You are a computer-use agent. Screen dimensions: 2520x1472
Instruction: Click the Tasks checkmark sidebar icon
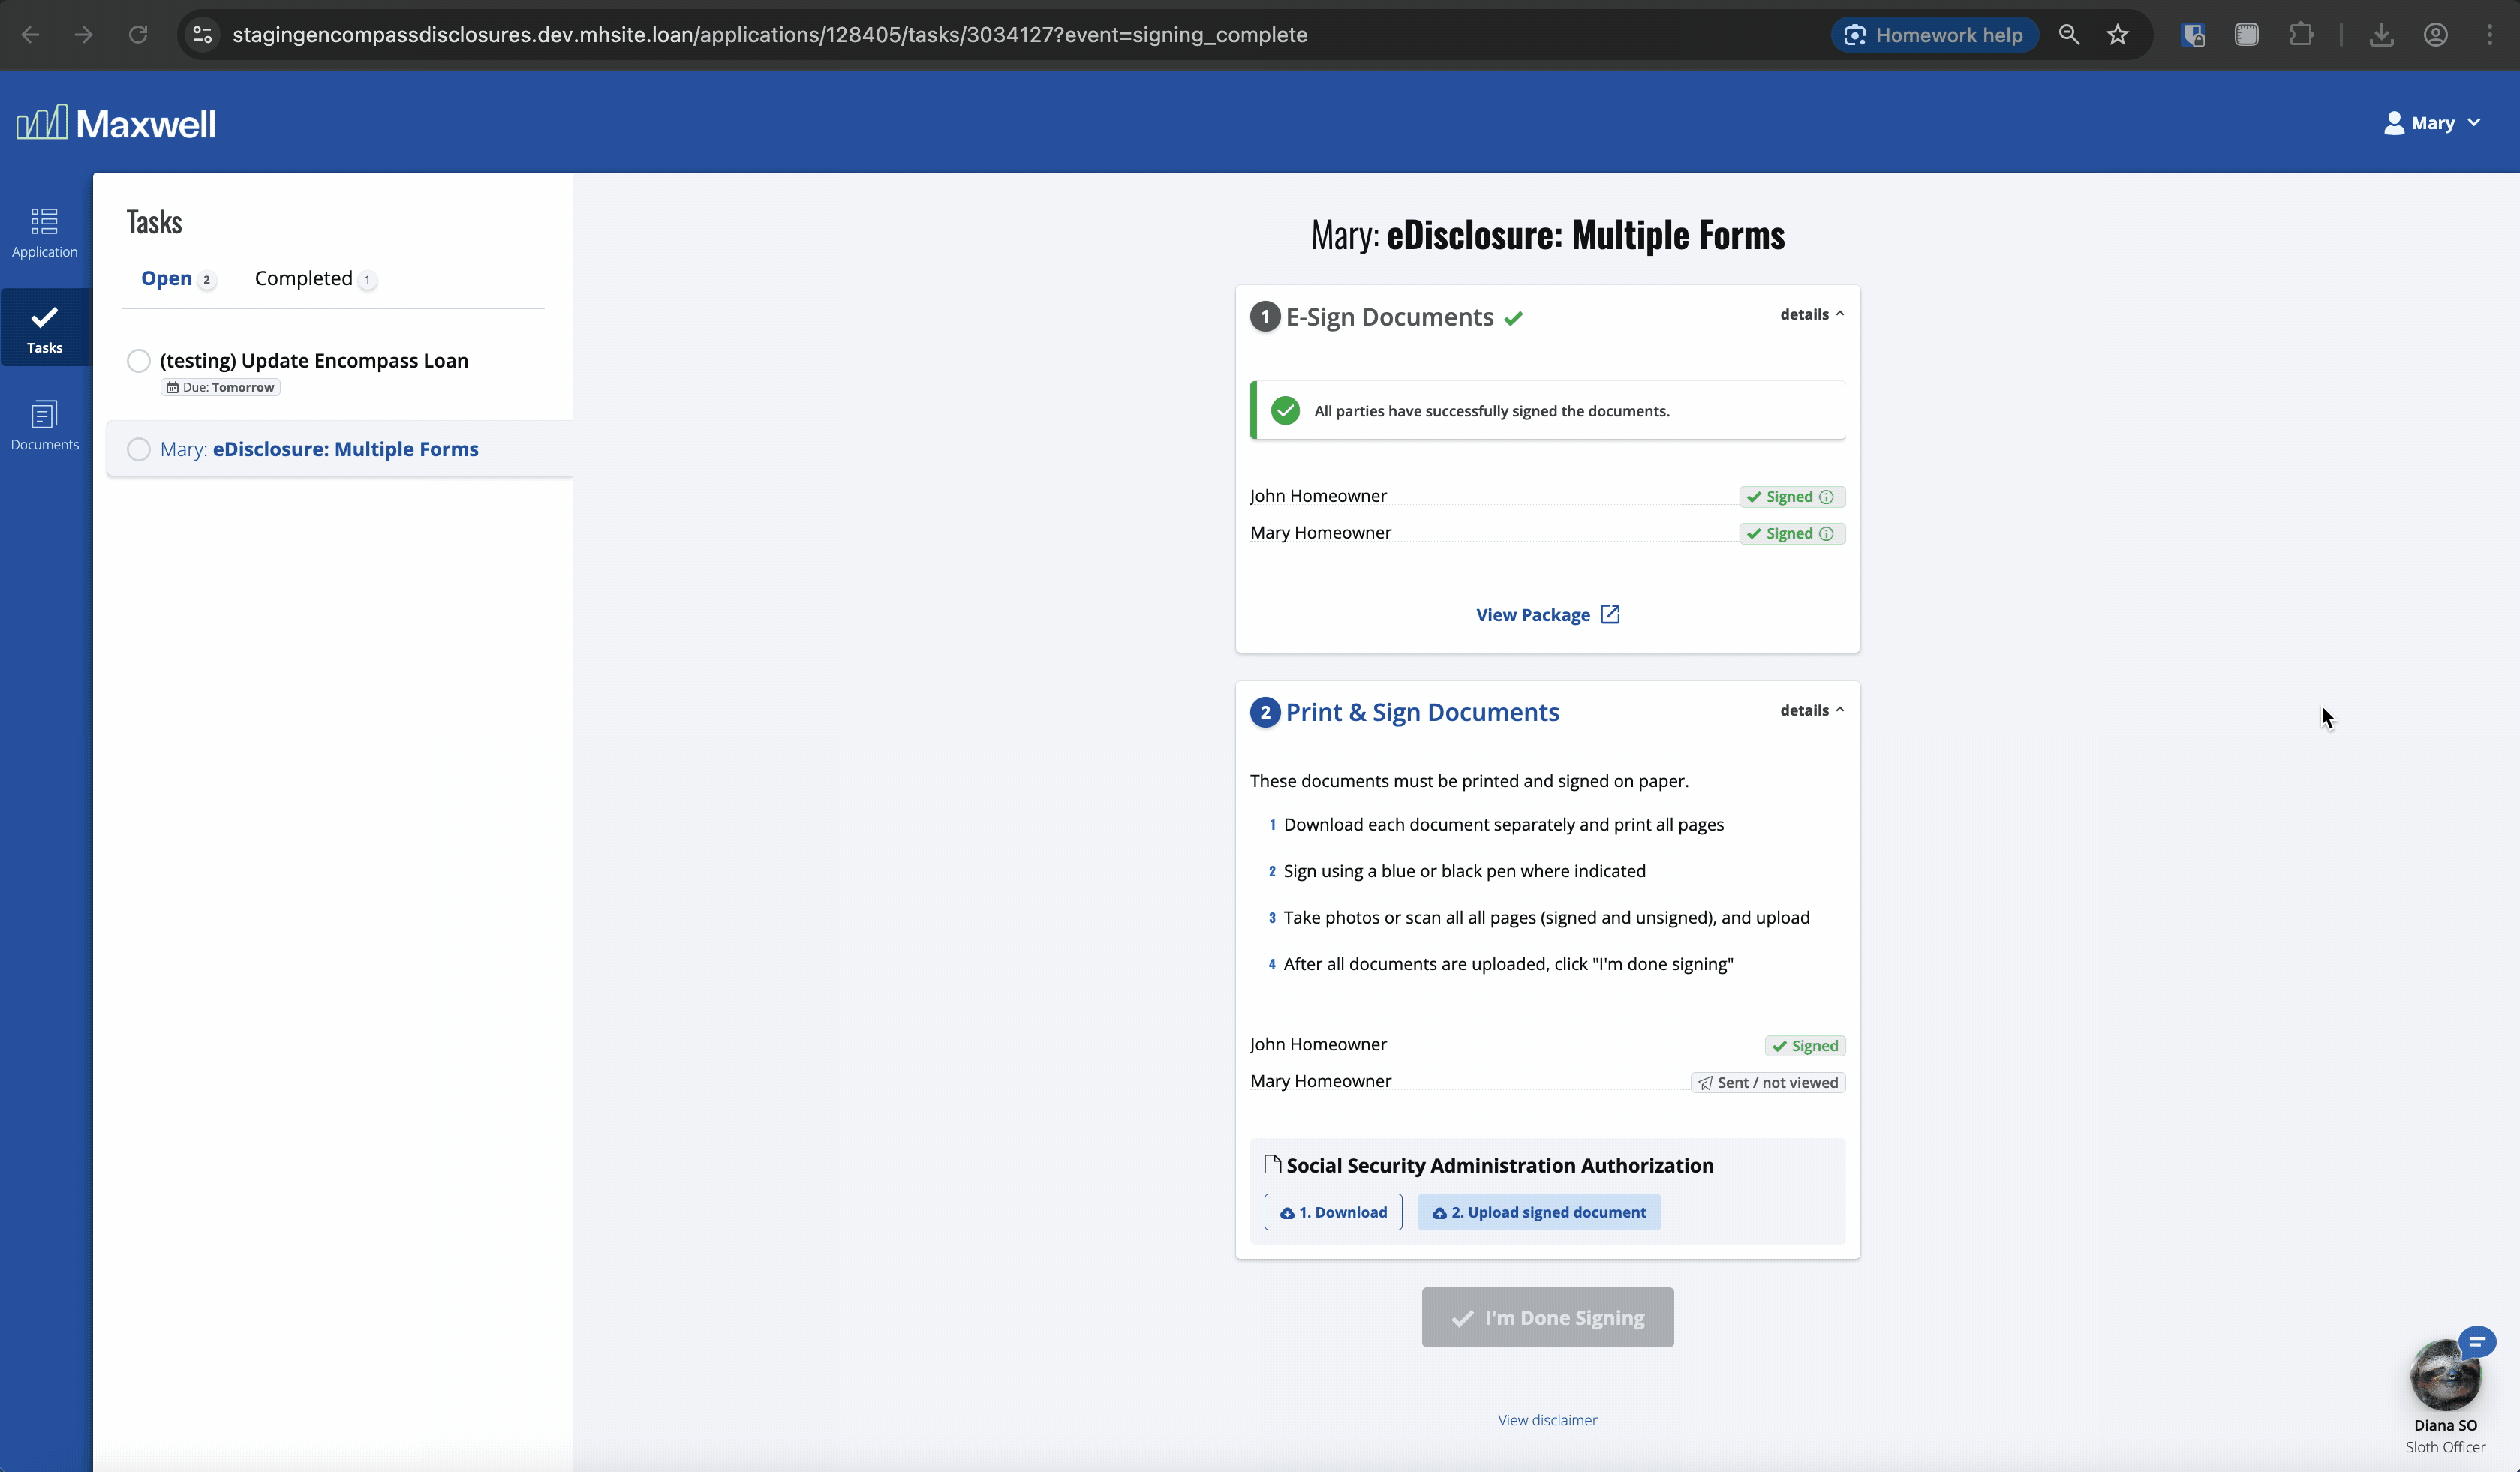pyautogui.click(x=44, y=328)
